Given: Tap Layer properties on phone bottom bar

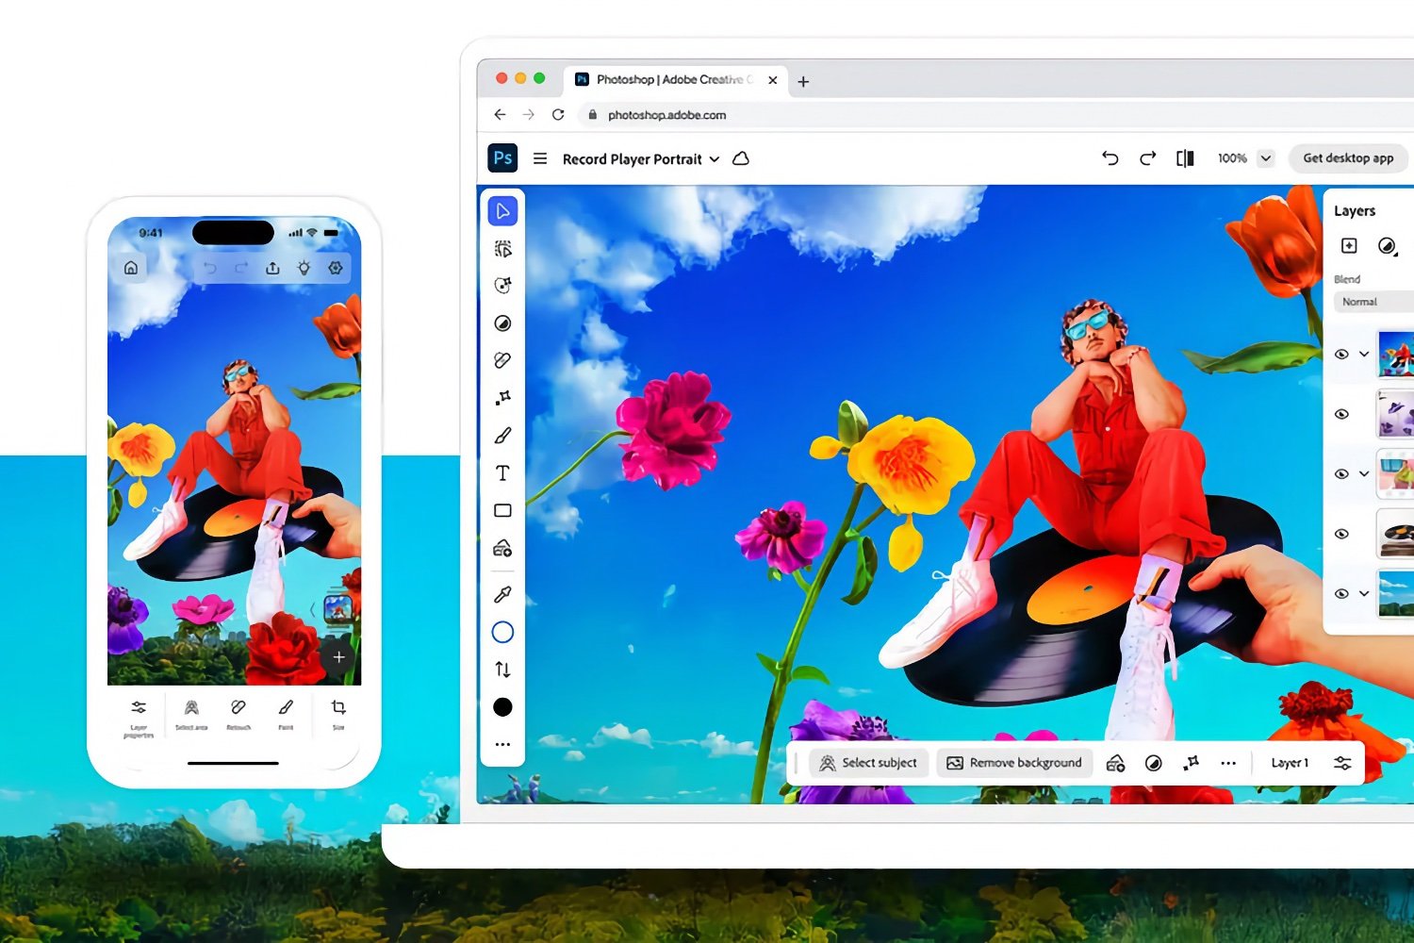Looking at the screenshot, I should (x=139, y=718).
